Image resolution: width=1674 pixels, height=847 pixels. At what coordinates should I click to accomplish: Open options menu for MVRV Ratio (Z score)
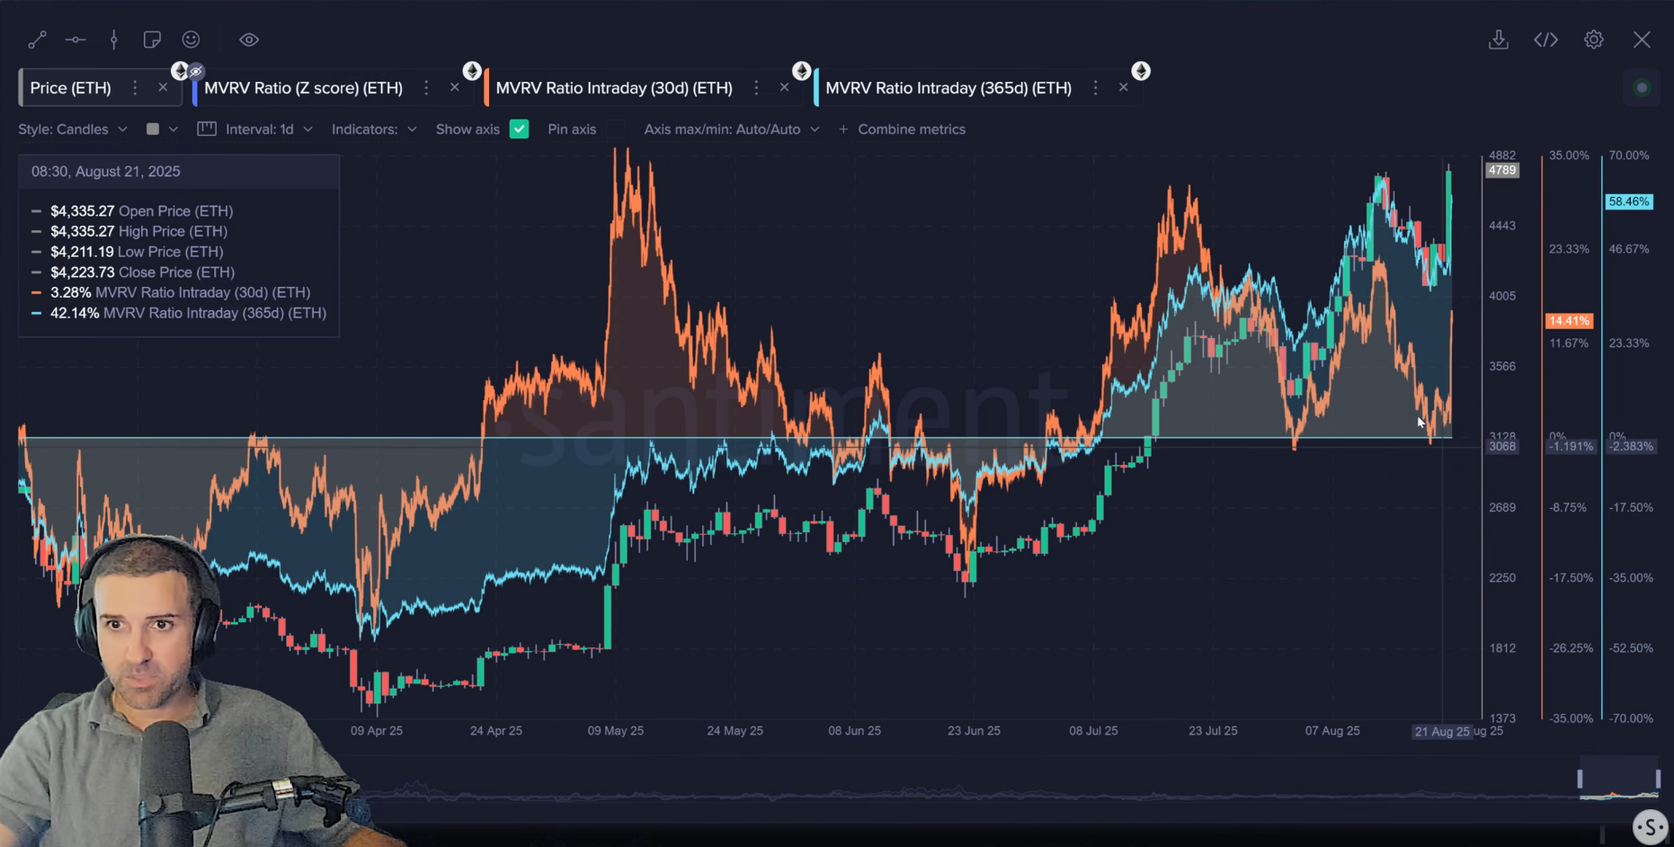click(x=426, y=87)
